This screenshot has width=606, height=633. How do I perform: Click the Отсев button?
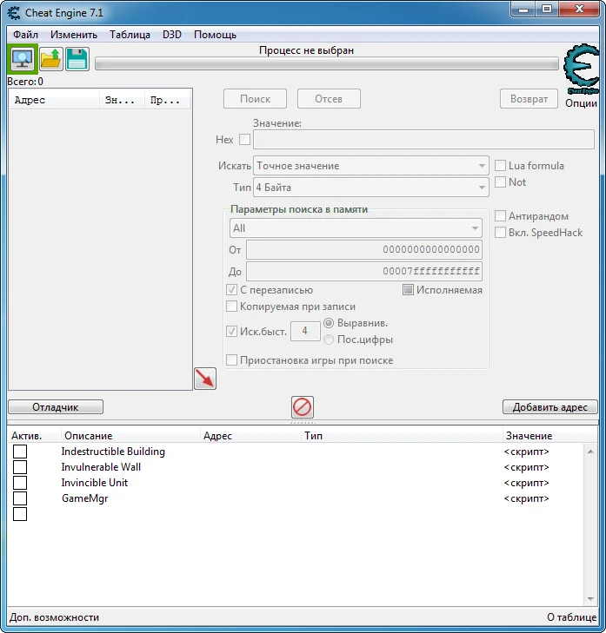pos(329,99)
